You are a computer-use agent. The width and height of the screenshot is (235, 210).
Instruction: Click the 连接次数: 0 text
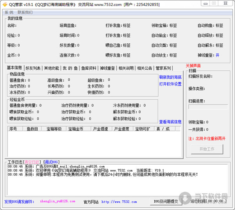click(69, 56)
